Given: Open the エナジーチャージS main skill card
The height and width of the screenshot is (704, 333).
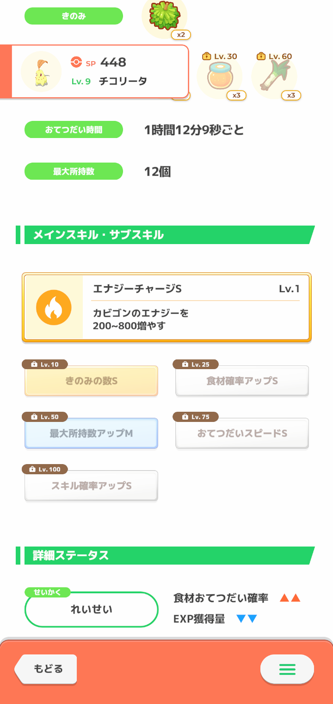Looking at the screenshot, I should pos(166,308).
